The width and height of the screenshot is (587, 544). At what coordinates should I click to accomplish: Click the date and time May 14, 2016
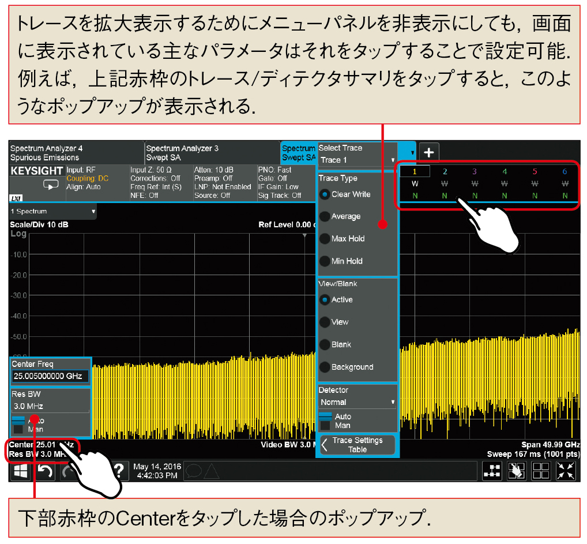tap(157, 471)
